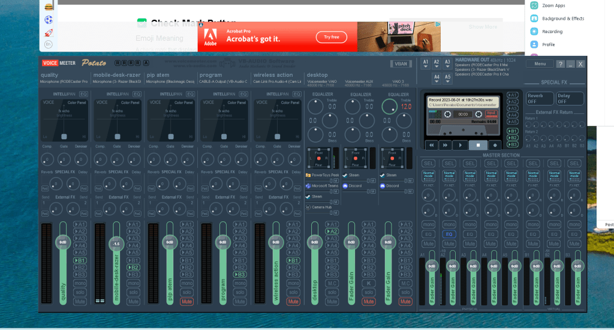Open Zoom Apps icon in Zoom panel
Screen dimensions: 614x330
[x=534, y=5]
